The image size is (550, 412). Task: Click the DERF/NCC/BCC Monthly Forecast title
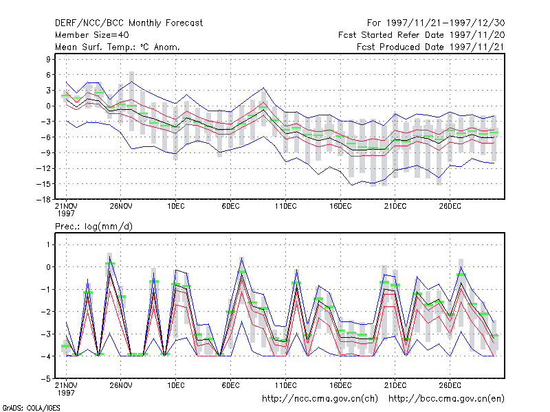[129, 23]
